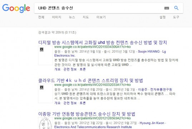Click the Lg Electronics Inc. assignee link
Screen dimensions: 192x129
(65, 56)
